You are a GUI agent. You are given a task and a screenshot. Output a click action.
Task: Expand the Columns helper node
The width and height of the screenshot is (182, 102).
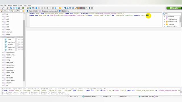coord(164,17)
